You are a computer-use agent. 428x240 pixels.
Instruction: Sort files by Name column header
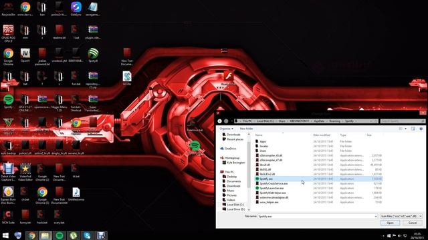pos(259,135)
